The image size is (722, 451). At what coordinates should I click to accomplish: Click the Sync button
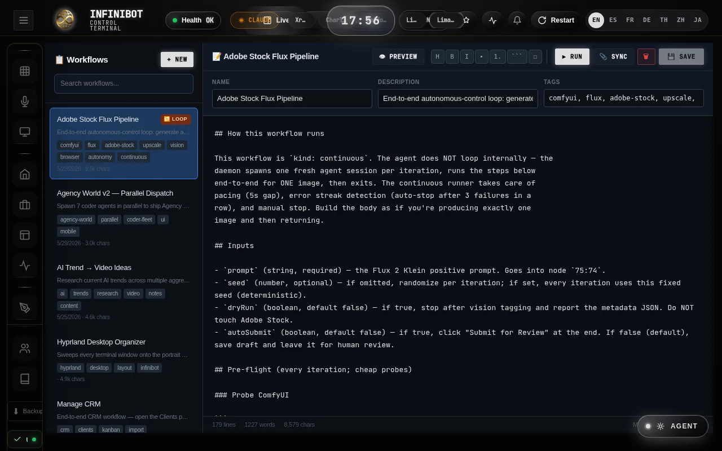(x=613, y=56)
